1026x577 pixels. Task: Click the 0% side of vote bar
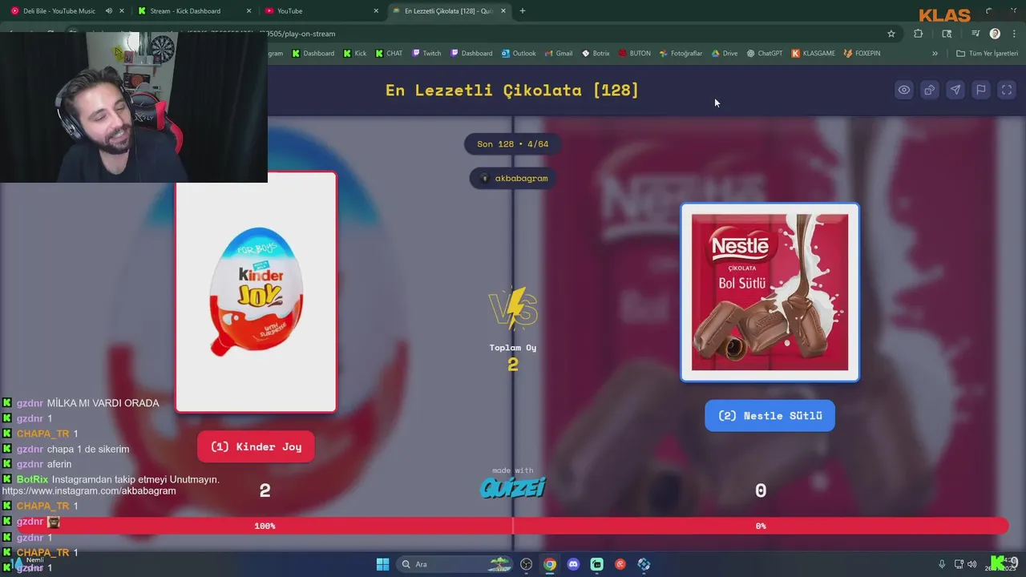(x=761, y=526)
